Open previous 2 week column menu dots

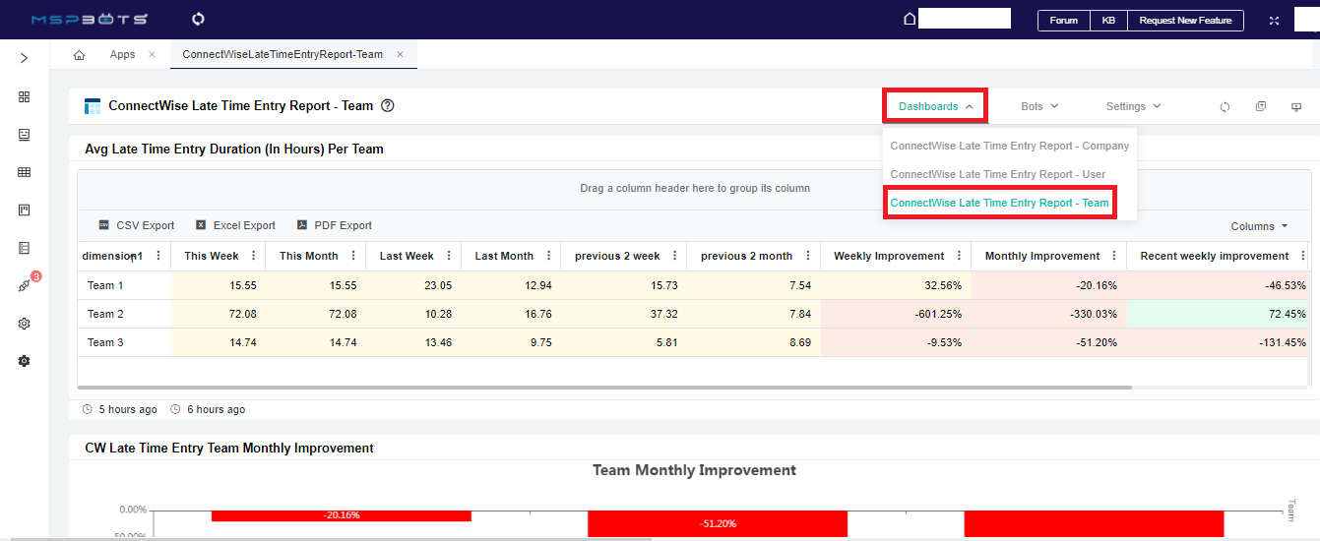pyautogui.click(x=674, y=256)
